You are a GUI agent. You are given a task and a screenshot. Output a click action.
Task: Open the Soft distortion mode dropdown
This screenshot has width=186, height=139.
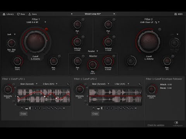click(11, 34)
